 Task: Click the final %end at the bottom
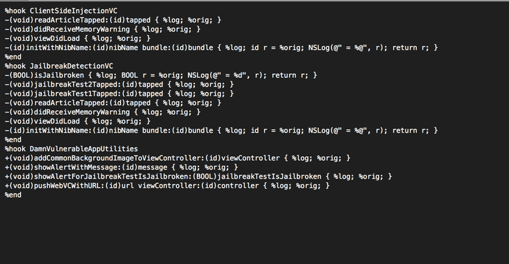(13, 195)
